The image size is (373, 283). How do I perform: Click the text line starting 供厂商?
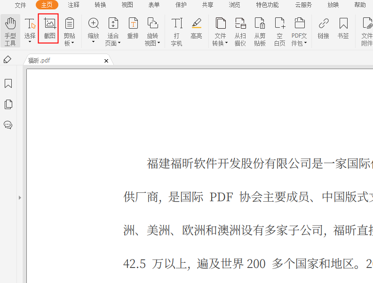pyautogui.click(x=248, y=197)
